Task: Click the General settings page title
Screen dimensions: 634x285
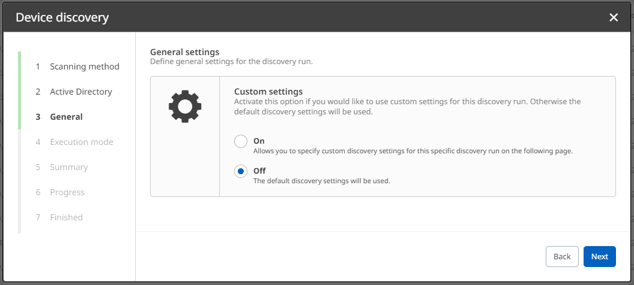Action: click(184, 52)
